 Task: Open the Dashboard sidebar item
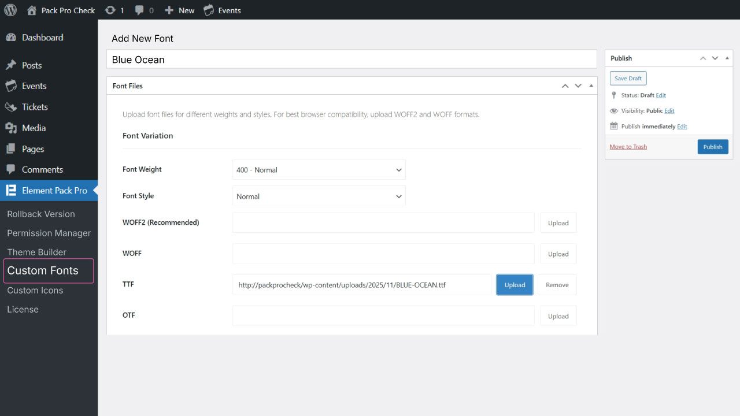pos(42,38)
